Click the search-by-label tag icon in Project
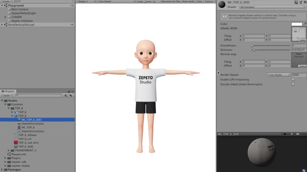The image size is (307, 172). click(71, 96)
